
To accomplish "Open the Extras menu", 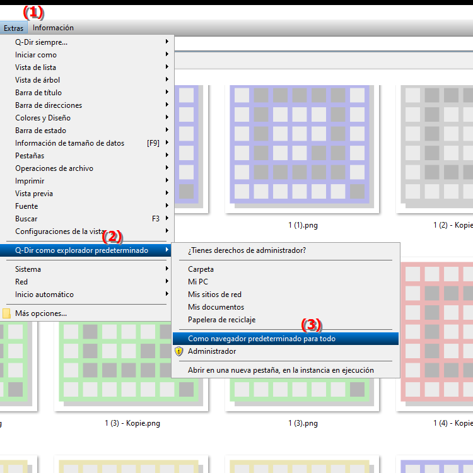I will (x=14, y=28).
